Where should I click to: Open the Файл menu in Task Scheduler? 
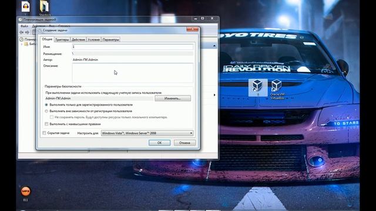click(x=25, y=26)
